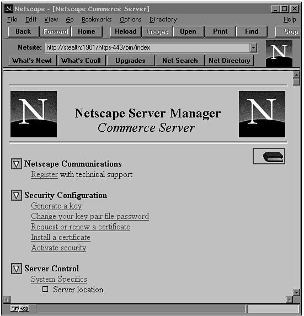The height and width of the screenshot is (316, 304).
Task: Click inside the Netsite address field
Action: (147, 48)
